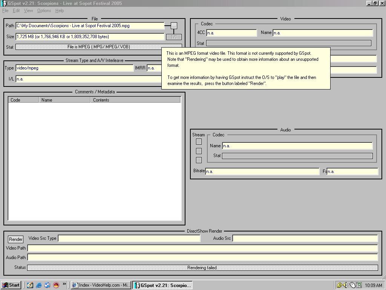Image resolution: width=386 pixels, height=290 pixels.
Task: Sort metadata by Name column header
Action: (64, 100)
